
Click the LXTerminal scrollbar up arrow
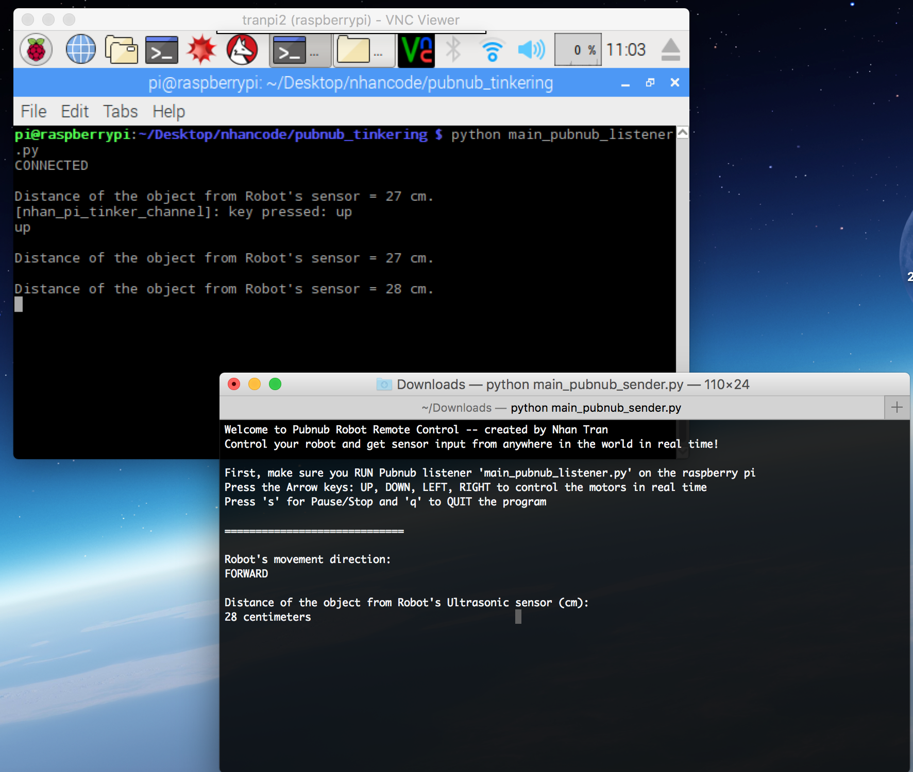coord(683,132)
